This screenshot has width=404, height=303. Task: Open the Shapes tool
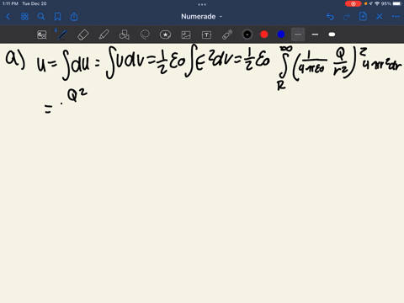click(x=125, y=35)
